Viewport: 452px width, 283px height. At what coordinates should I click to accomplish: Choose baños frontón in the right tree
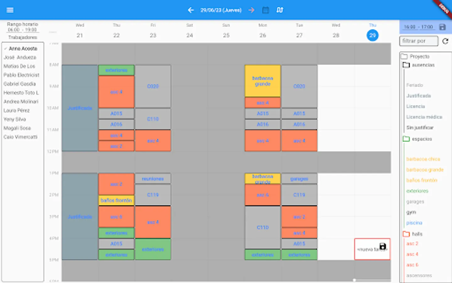click(422, 180)
